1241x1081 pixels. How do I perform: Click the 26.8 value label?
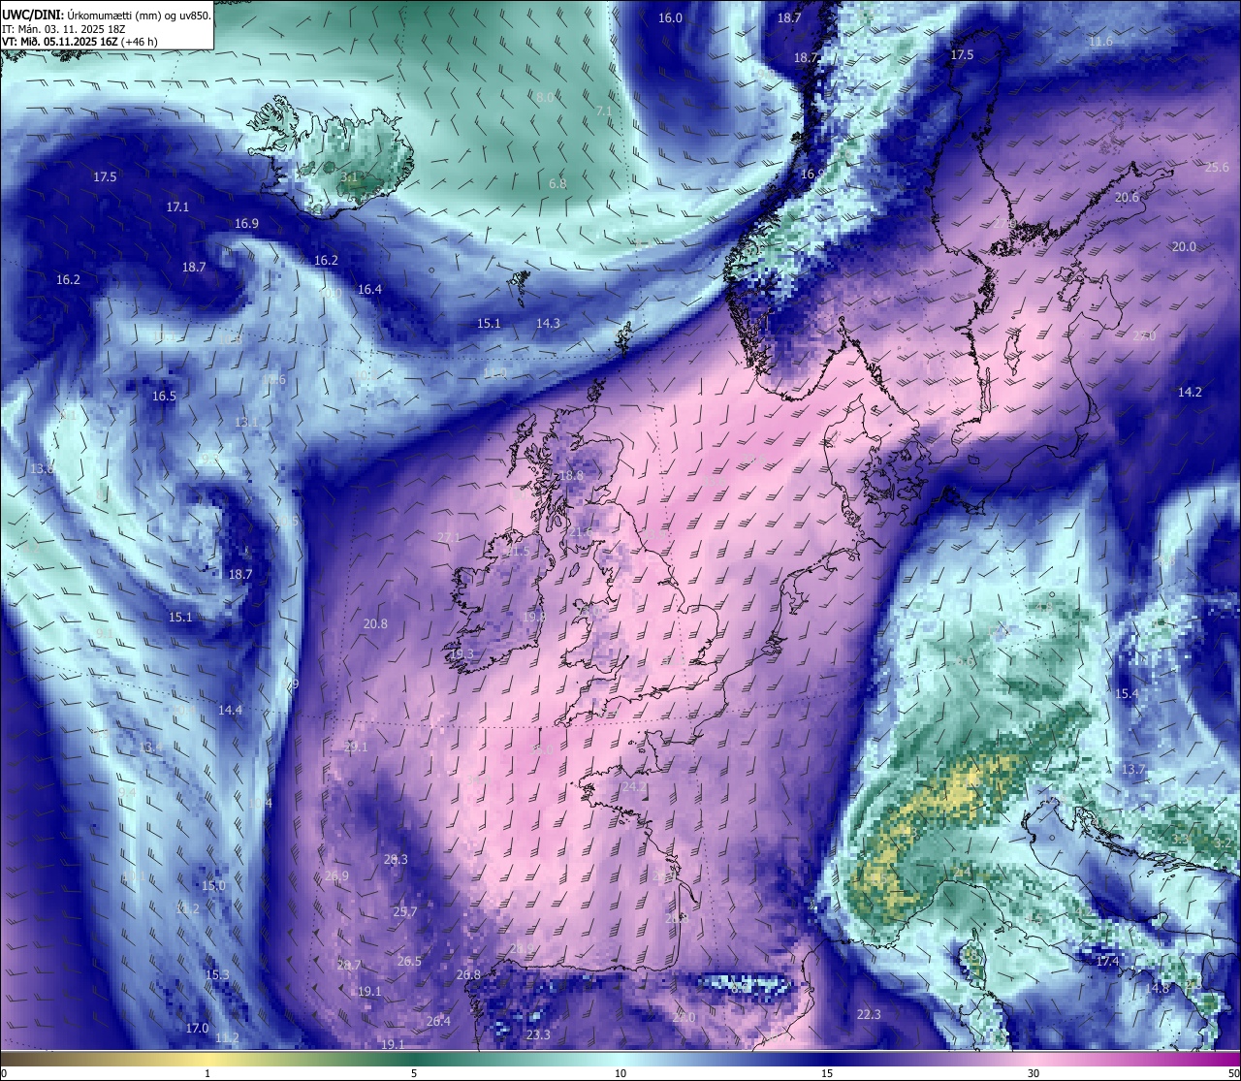tap(468, 974)
